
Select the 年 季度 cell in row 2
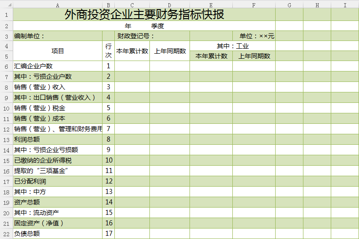[144, 26]
